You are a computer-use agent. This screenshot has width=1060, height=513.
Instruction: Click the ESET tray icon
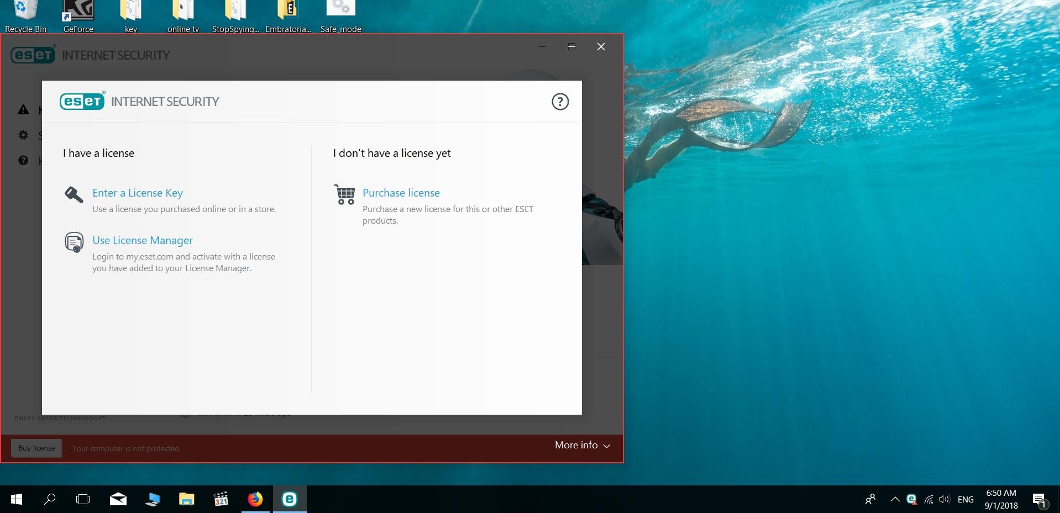coord(912,500)
